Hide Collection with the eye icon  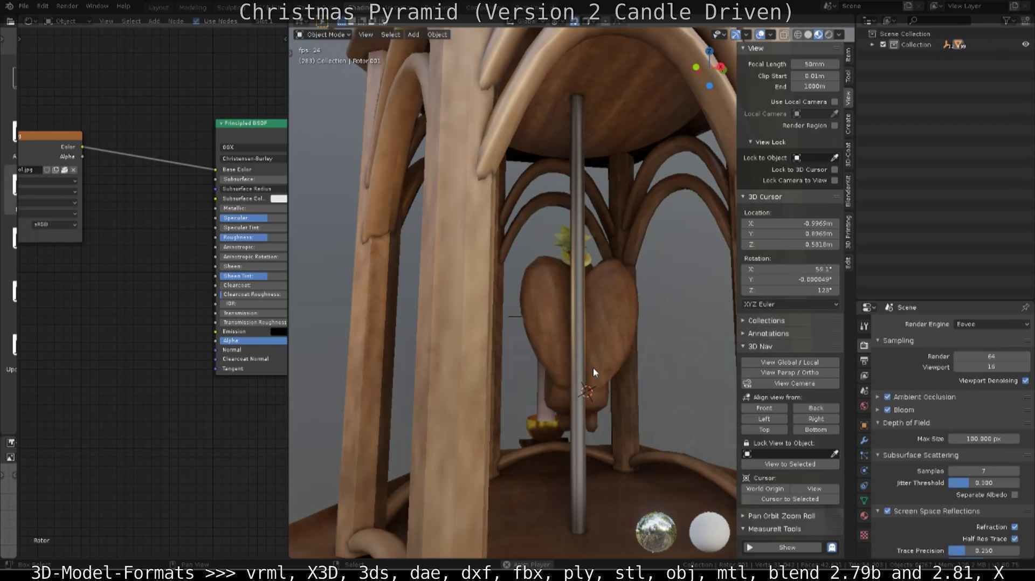[1025, 45]
